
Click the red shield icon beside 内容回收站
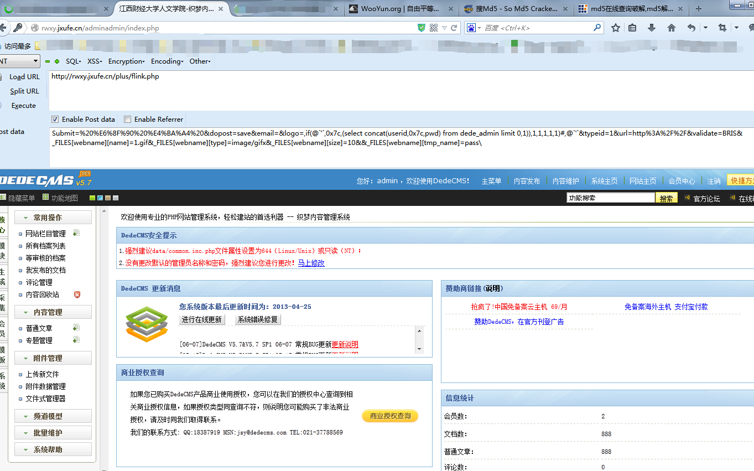(77, 294)
